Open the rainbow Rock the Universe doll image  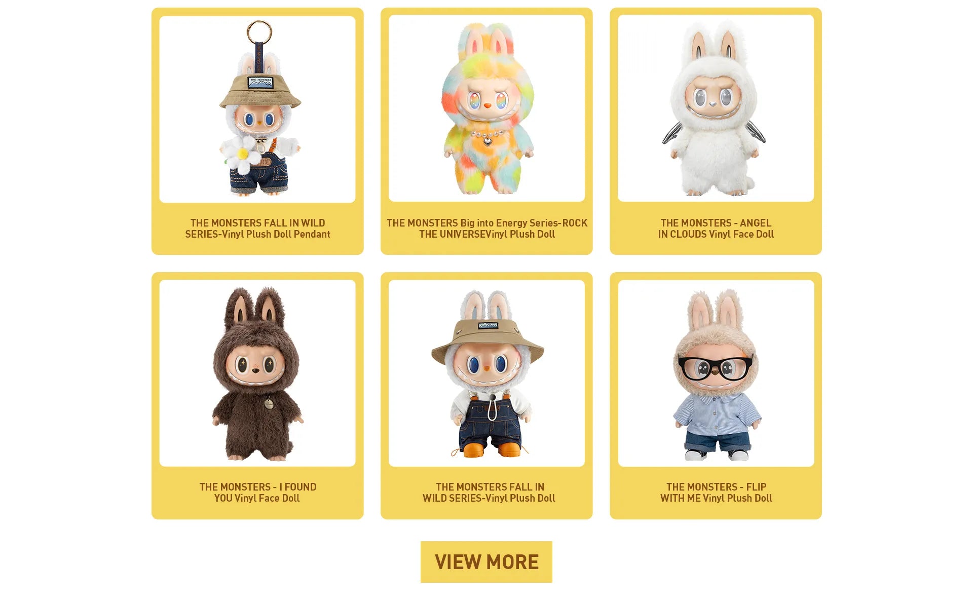[486, 108]
